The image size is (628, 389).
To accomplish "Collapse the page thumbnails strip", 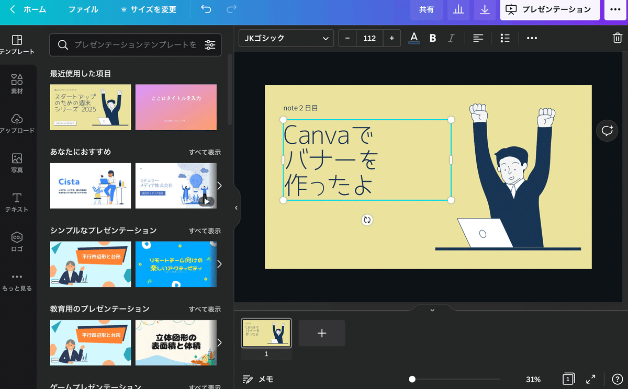I will click(432, 310).
